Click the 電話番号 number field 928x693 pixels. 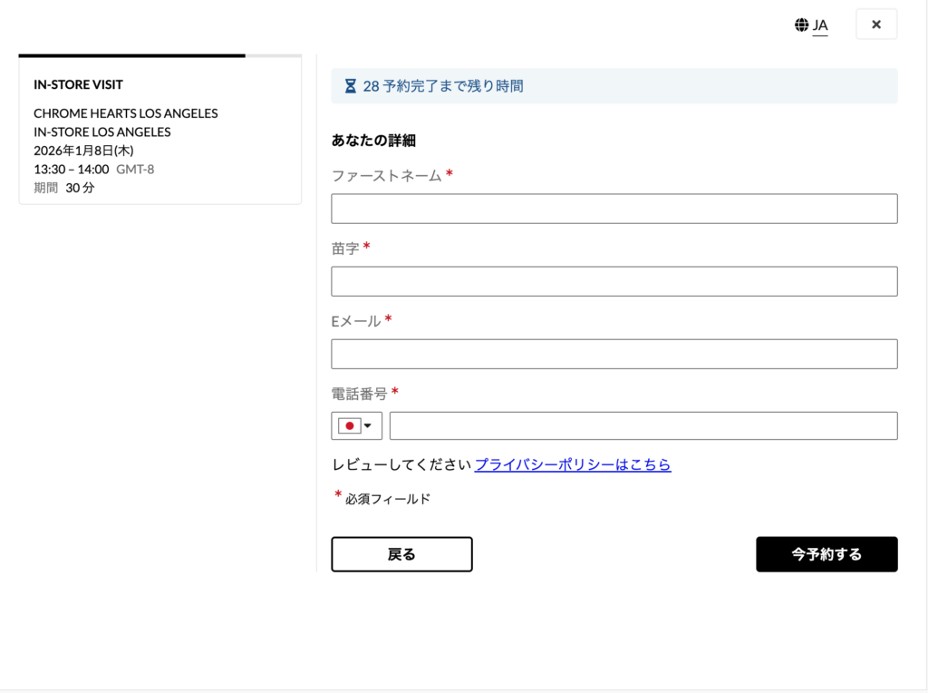pos(643,426)
